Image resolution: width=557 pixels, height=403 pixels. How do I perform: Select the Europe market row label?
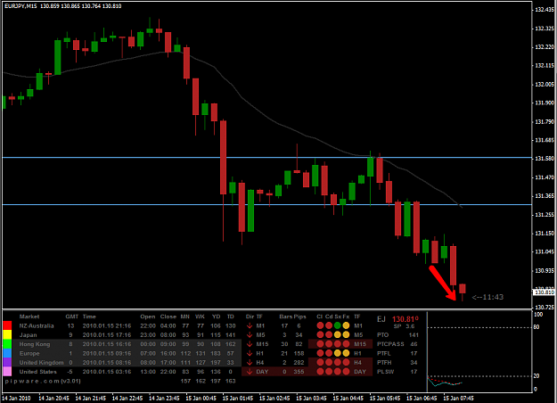29,354
